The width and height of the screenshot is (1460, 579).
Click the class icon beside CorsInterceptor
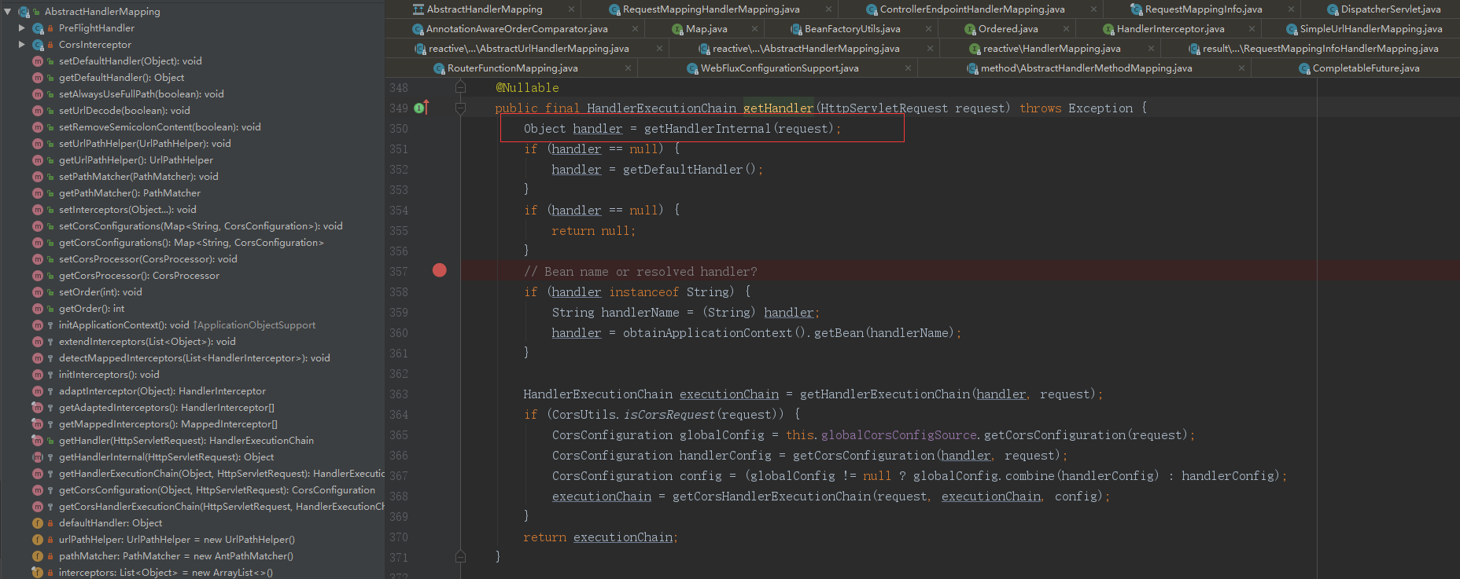[x=38, y=45]
